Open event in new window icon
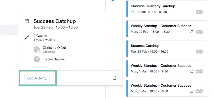 114,78
